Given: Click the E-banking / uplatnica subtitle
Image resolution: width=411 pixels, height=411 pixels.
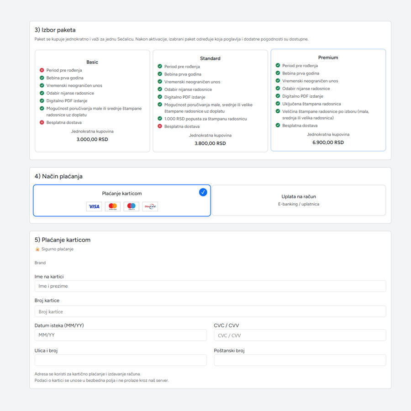Looking at the screenshot, I should click(299, 204).
